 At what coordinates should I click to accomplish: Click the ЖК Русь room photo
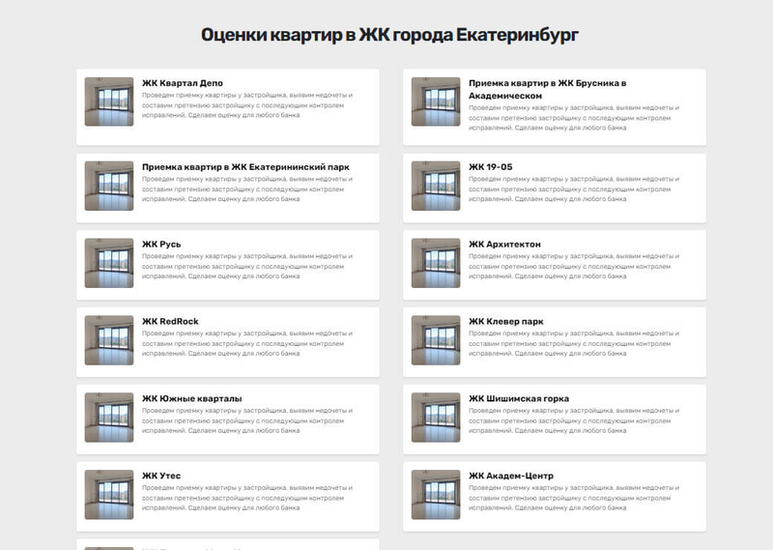pos(109,263)
